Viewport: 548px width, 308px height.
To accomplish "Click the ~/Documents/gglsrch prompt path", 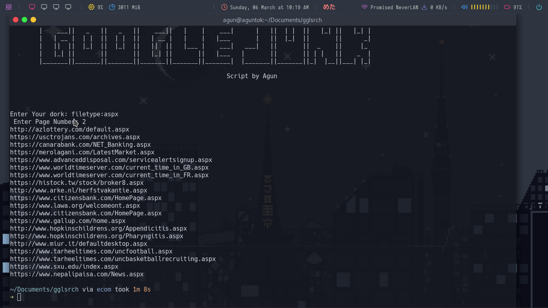I will point(45,289).
